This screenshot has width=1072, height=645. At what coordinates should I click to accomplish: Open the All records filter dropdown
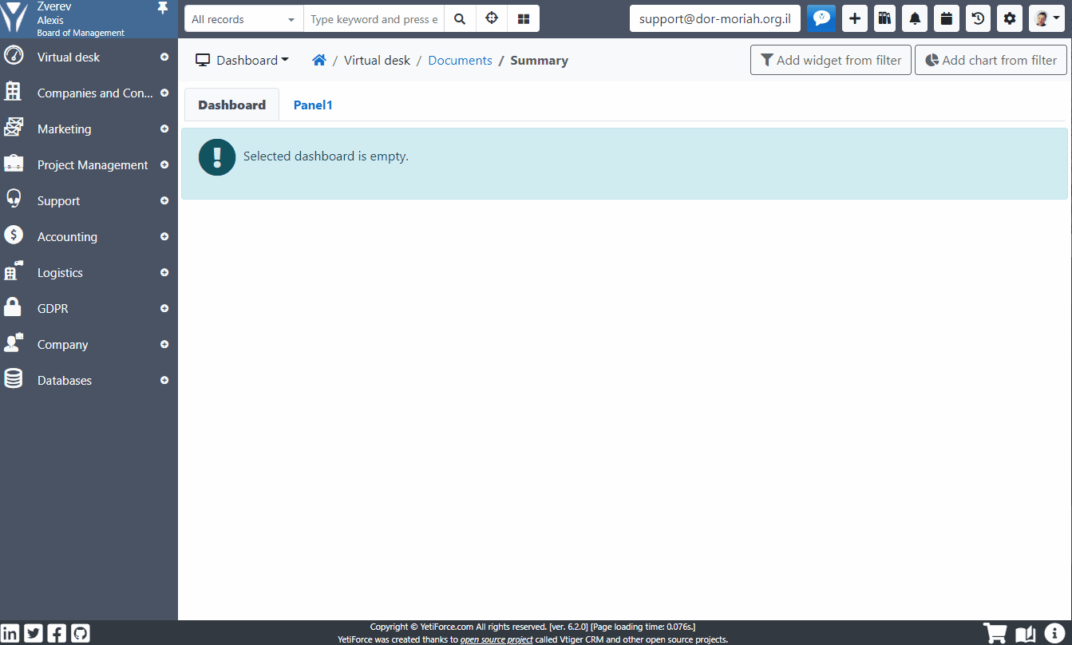242,17
